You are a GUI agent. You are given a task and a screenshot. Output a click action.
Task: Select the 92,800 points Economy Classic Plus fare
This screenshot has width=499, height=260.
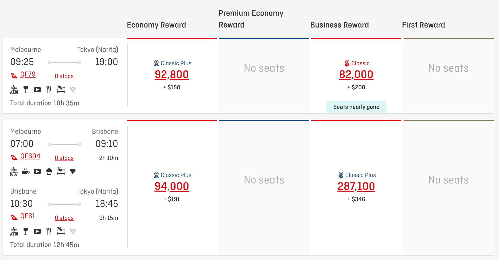coord(172,75)
